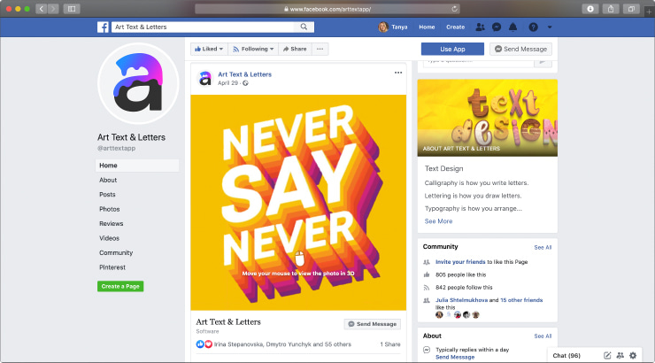The image size is (655, 363).
Task: Click Invite your friends link
Action: (x=460, y=262)
